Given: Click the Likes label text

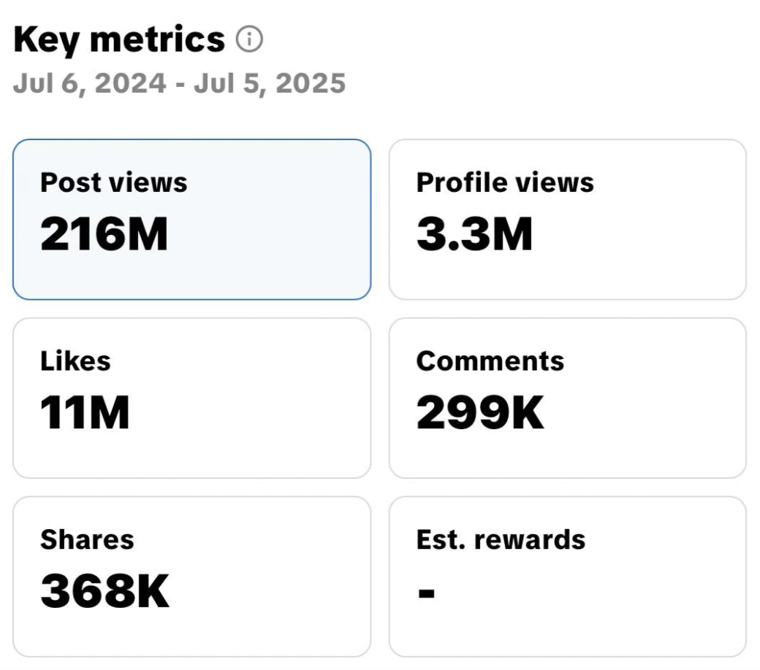Looking at the screenshot, I should coord(75,361).
